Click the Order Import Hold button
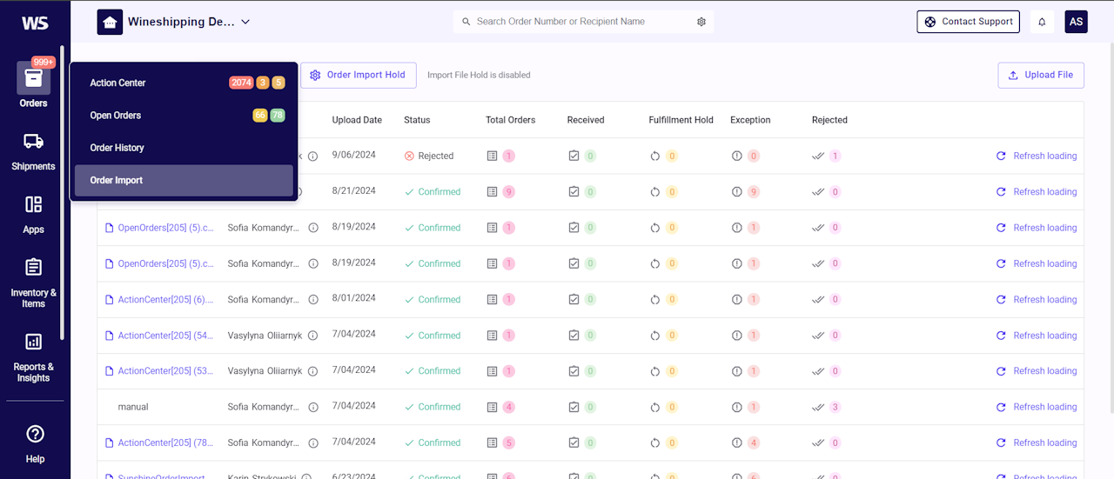Screen dimensions: 1114x479 click(x=358, y=75)
